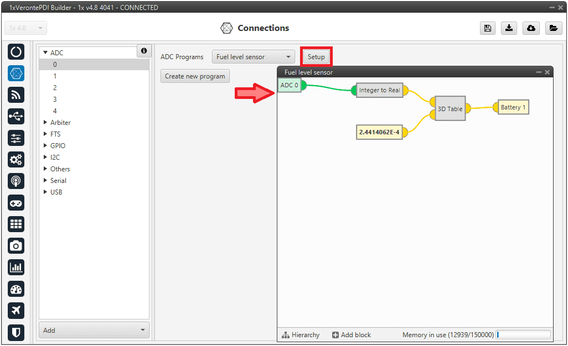Minimize the Fuel level sensor window

539,72
